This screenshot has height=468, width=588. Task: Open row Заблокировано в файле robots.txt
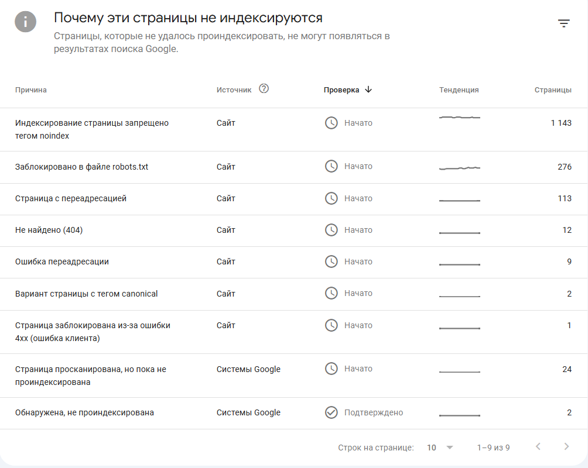click(x=294, y=167)
